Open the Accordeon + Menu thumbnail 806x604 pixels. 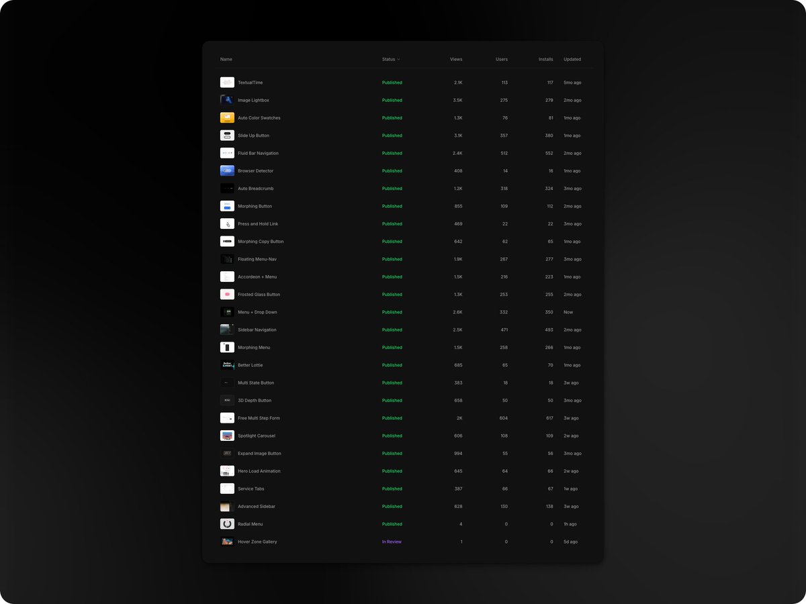(x=227, y=276)
